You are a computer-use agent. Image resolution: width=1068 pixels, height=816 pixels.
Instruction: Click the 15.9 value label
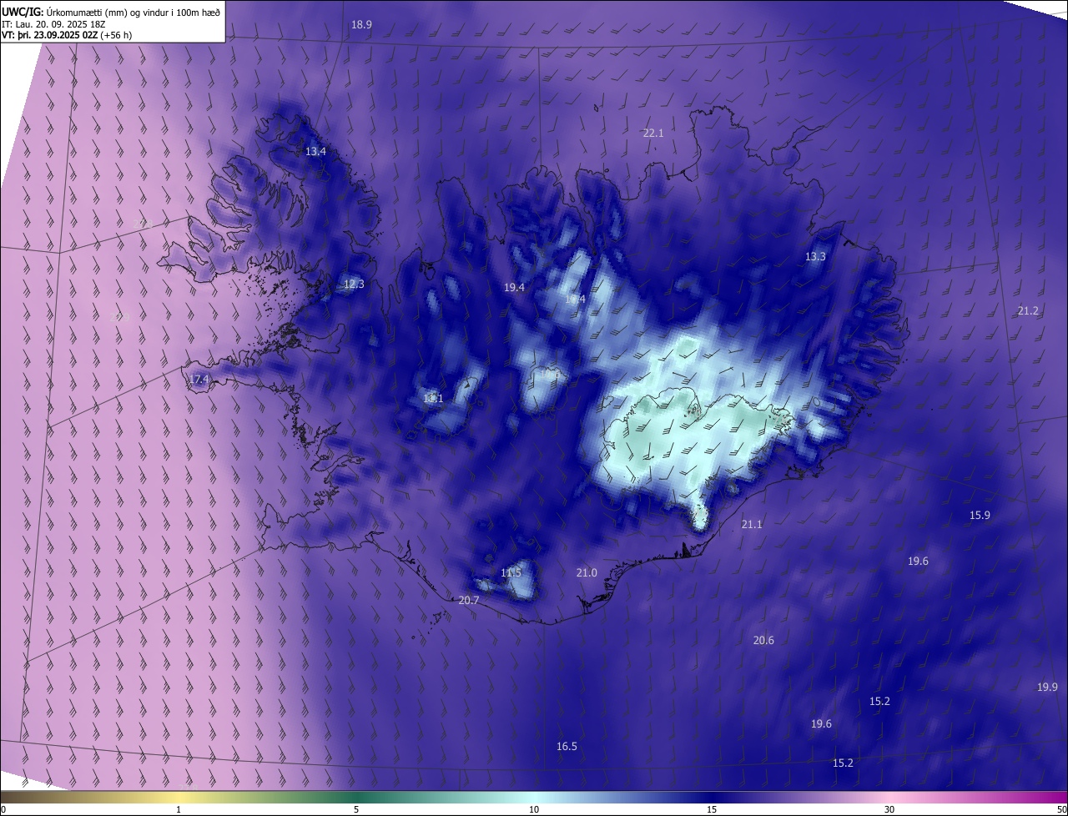click(x=980, y=516)
